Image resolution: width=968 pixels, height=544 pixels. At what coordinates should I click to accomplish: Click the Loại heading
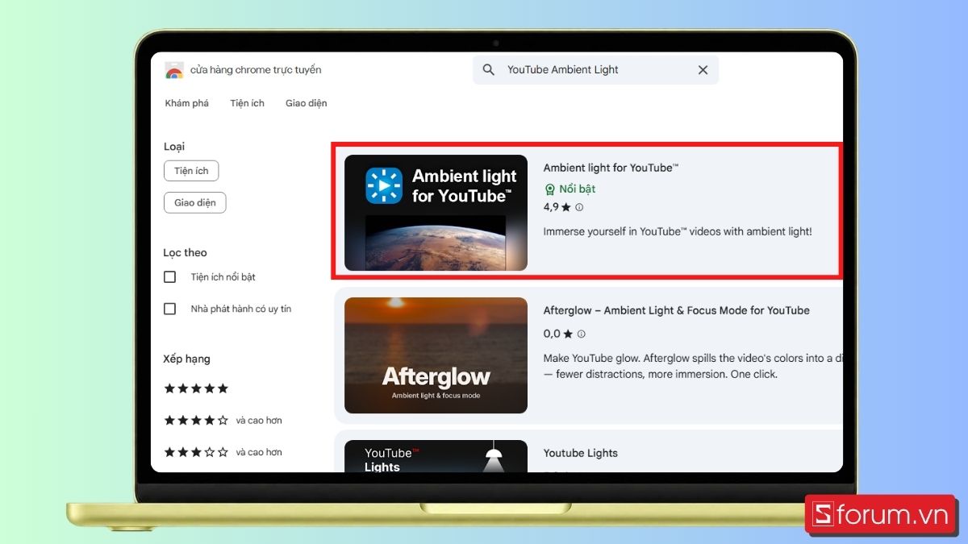[x=174, y=147]
